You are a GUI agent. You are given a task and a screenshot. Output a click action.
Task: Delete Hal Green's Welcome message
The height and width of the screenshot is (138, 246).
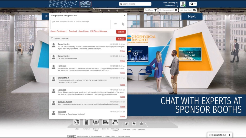pyautogui.click(x=123, y=117)
